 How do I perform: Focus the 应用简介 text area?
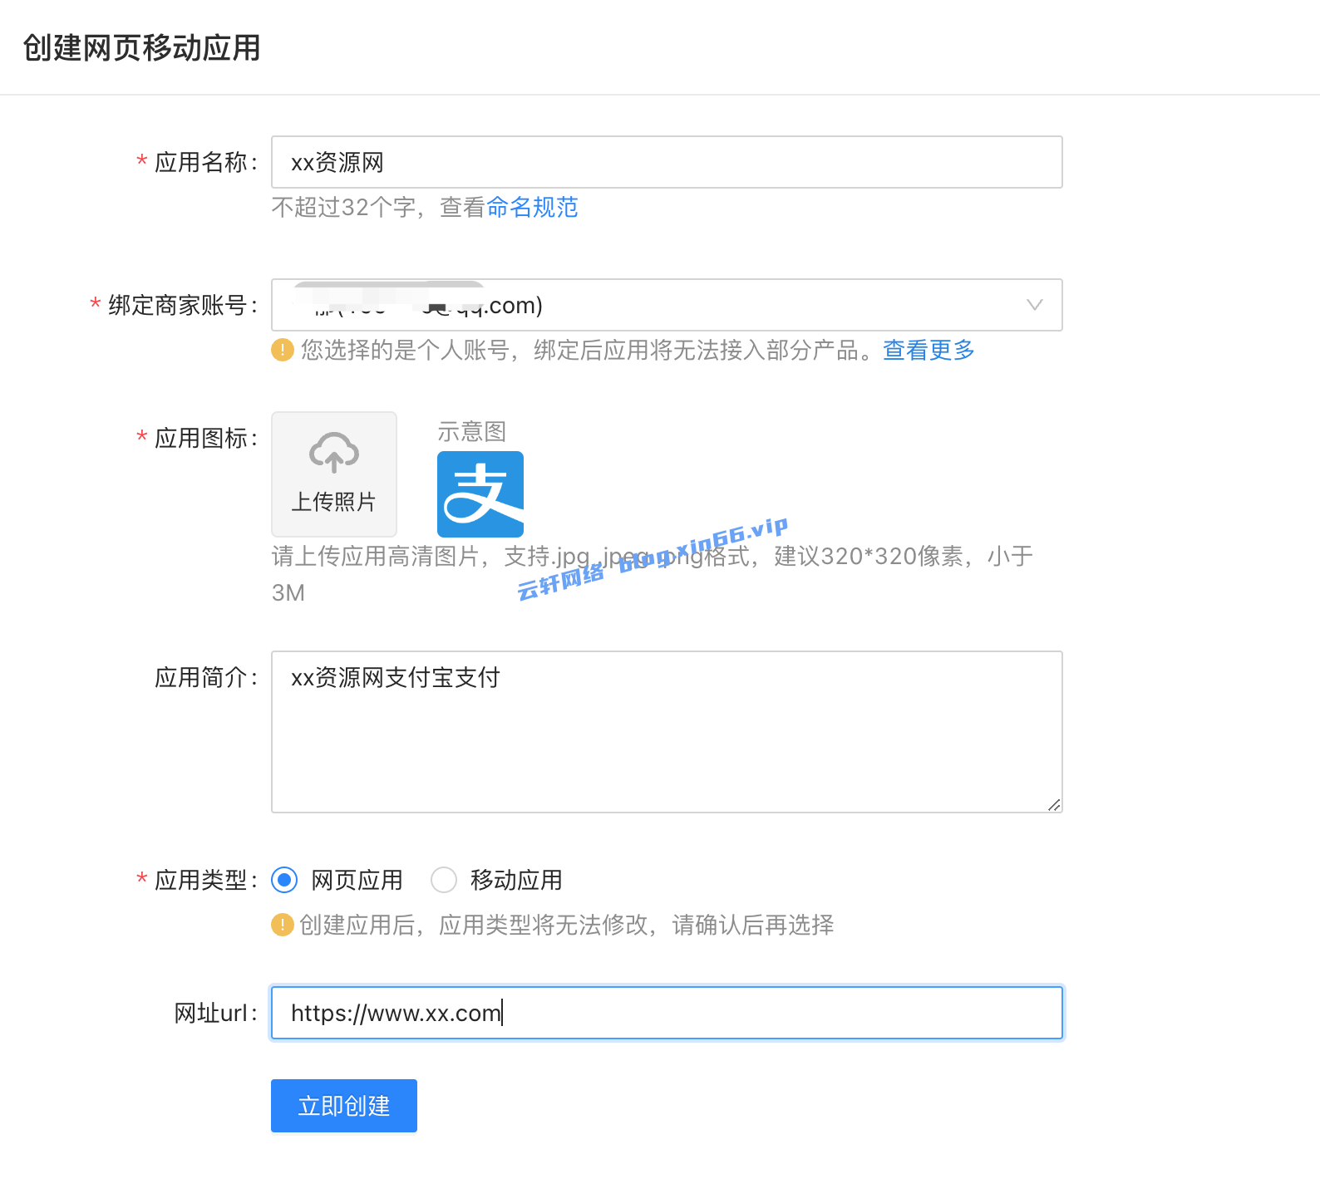[667, 732]
